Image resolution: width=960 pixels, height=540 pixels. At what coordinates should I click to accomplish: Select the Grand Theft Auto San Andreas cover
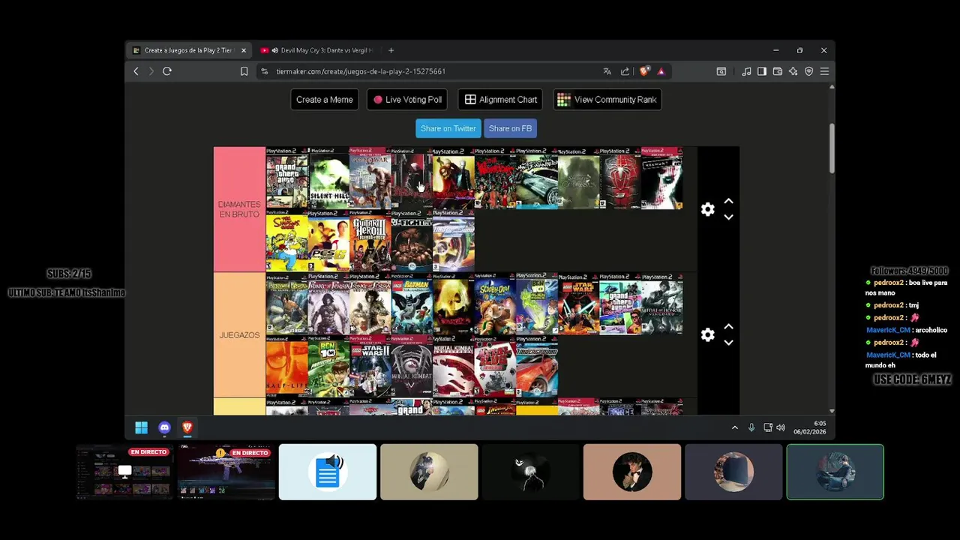[287, 178]
